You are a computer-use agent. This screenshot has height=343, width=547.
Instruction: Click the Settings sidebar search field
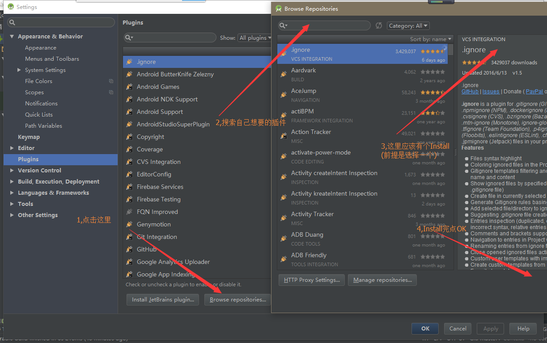pos(61,22)
